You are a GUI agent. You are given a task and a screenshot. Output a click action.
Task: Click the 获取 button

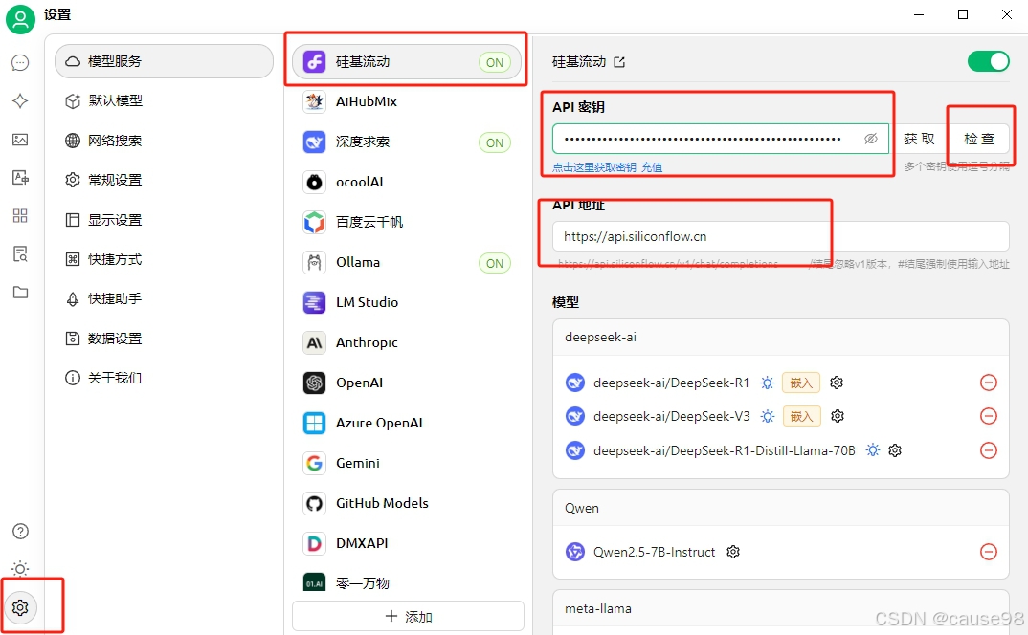tap(919, 139)
